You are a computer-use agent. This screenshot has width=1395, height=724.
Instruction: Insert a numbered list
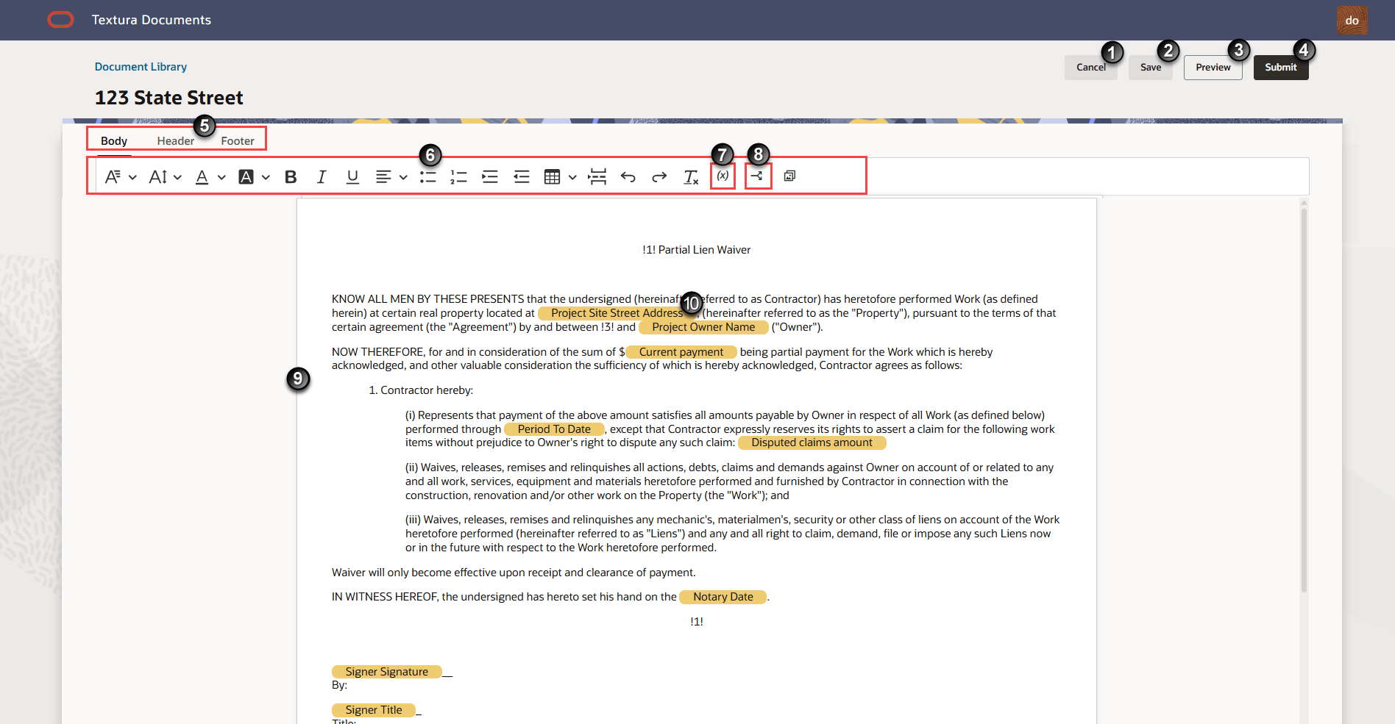click(458, 176)
